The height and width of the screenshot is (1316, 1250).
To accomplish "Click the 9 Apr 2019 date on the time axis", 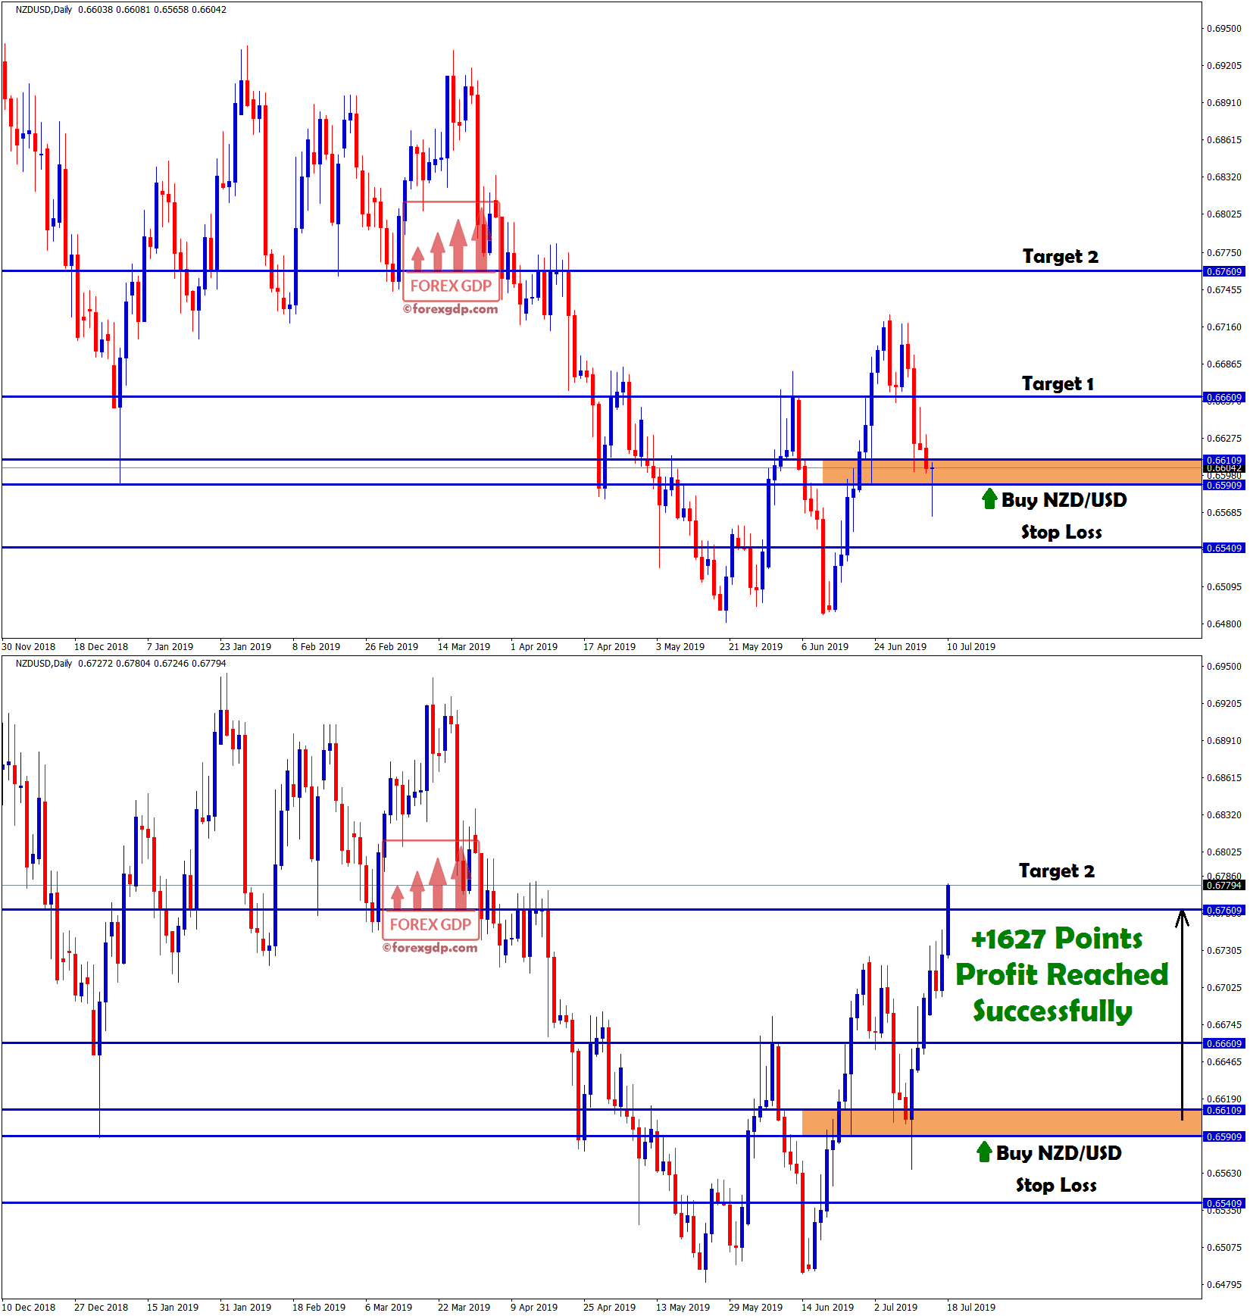I will point(533,1307).
